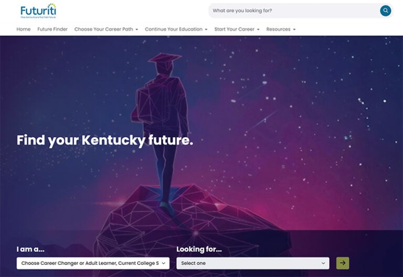
Task: Click the Start Your Career caret arrow
Action: tap(258, 29)
